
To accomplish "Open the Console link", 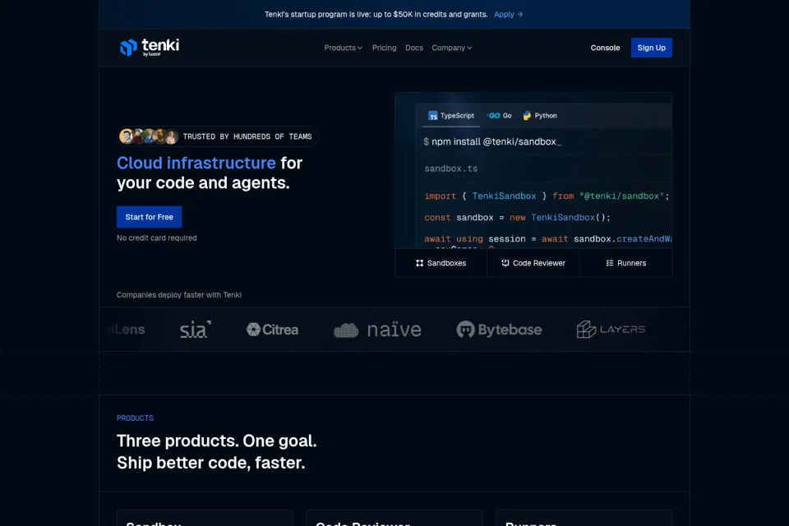I will [x=605, y=48].
